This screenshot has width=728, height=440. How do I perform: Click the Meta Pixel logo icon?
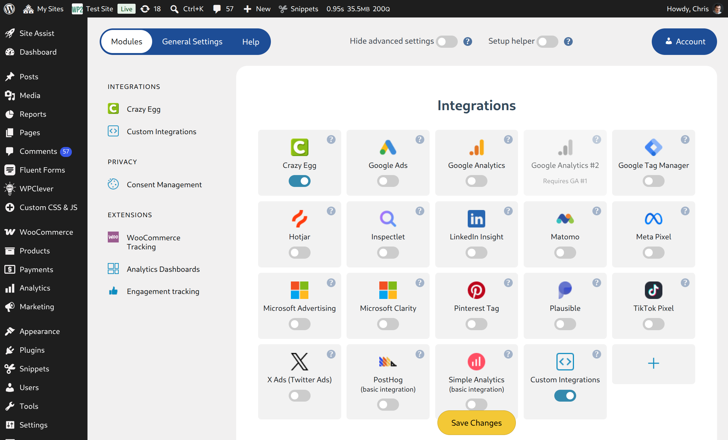coord(653,218)
